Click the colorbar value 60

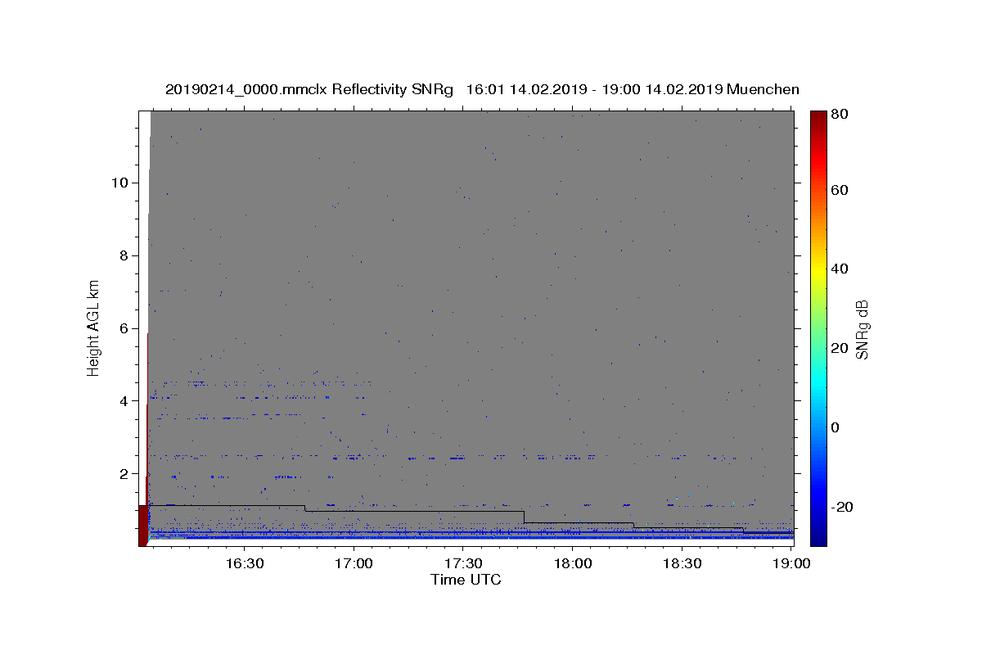click(839, 190)
